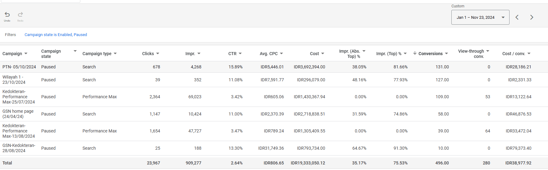Open Campaign state column dropdown arrow
Viewport: 548px width, 170px height.
point(75,51)
